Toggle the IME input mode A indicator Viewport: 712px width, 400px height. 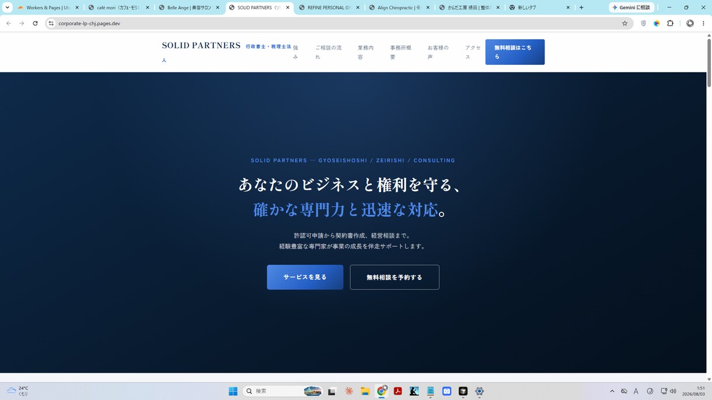tap(636, 391)
